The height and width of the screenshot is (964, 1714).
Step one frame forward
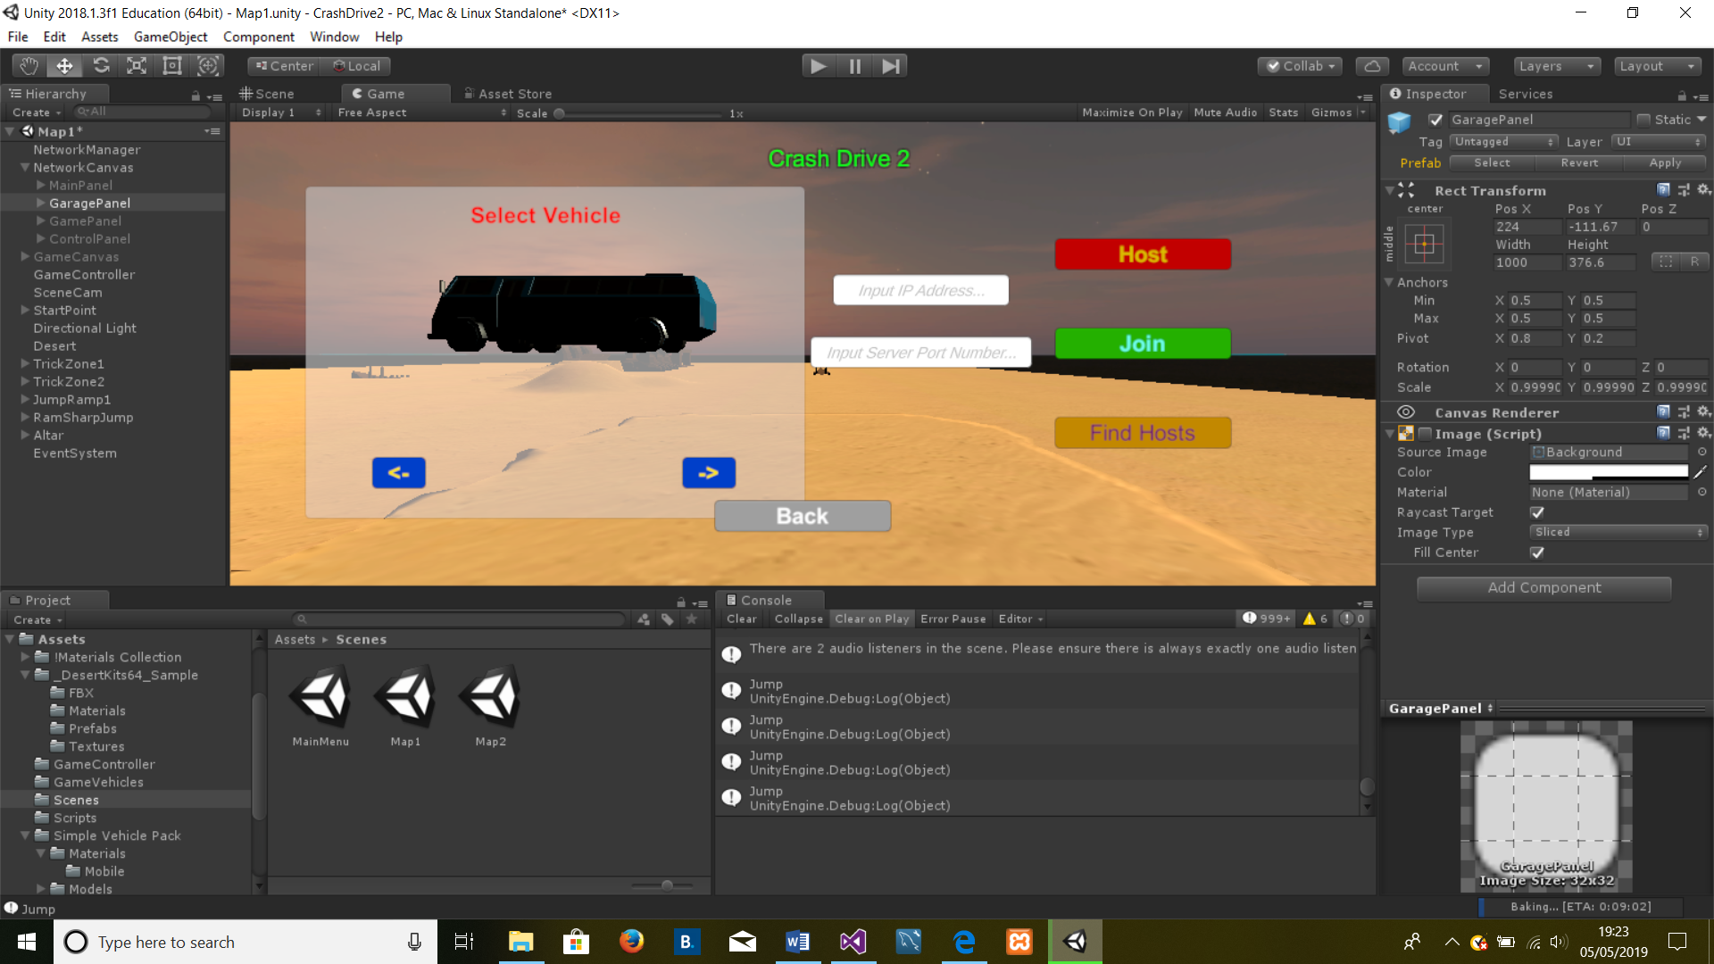click(890, 66)
